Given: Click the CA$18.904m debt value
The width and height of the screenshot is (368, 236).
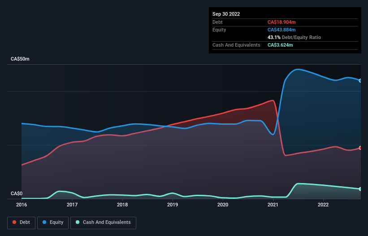Looking at the screenshot, I should (281, 22).
